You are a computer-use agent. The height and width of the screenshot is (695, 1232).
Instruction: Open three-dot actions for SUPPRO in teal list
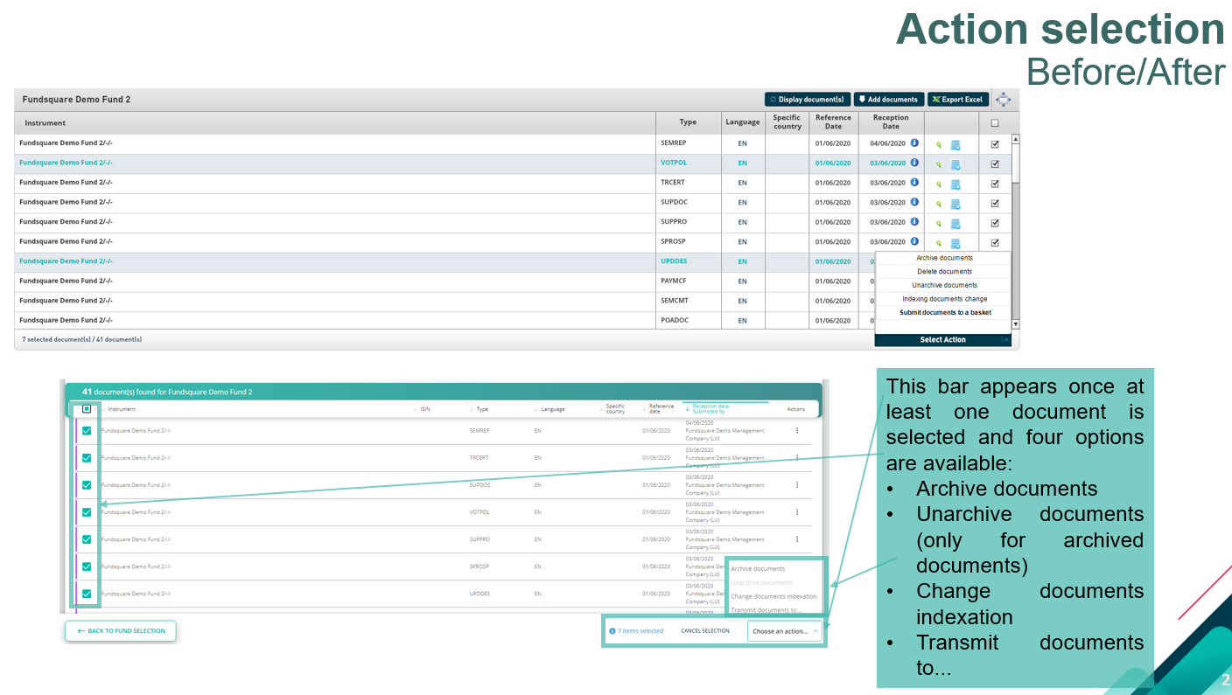[x=797, y=539]
